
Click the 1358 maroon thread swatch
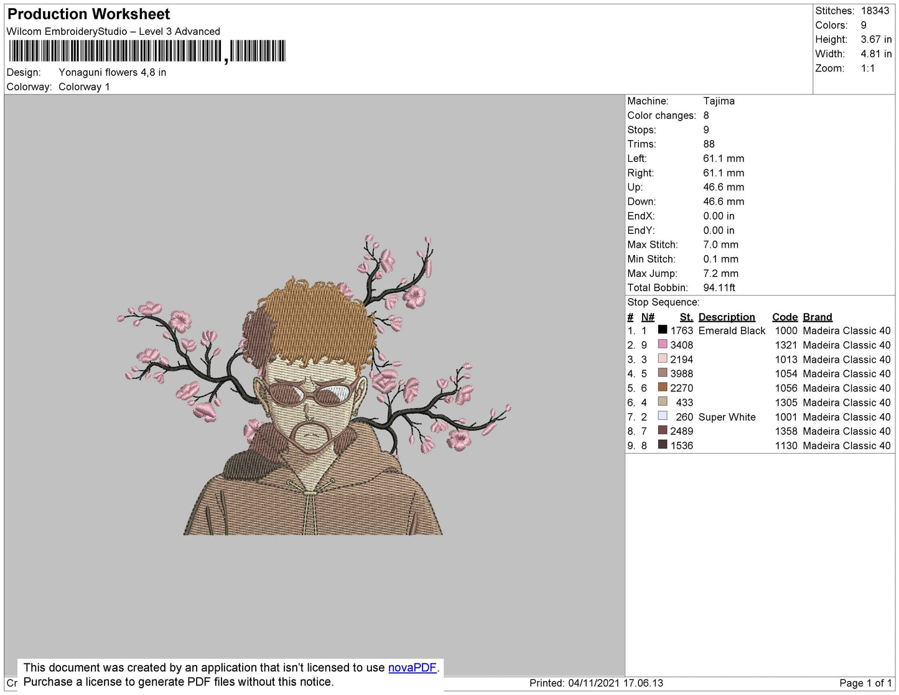click(663, 430)
